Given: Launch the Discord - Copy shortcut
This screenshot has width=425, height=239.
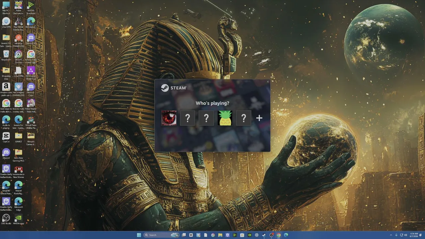Looking at the screenshot, I should coord(31,90).
